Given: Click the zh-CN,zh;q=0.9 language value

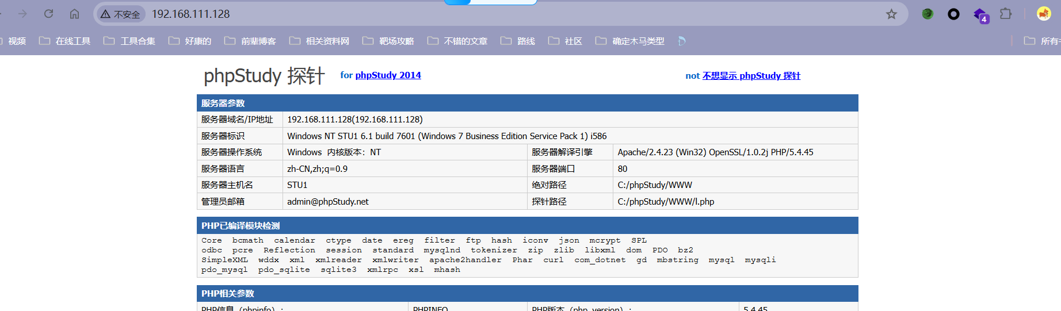Looking at the screenshot, I should 317,169.
